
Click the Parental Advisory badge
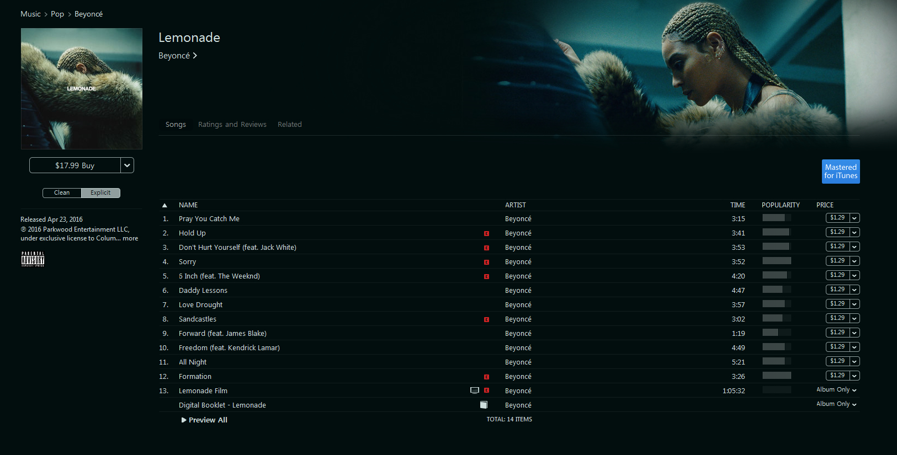coord(33,259)
